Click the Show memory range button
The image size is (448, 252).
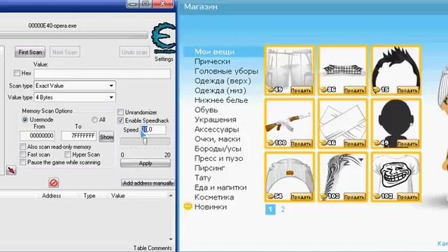[x=106, y=137]
